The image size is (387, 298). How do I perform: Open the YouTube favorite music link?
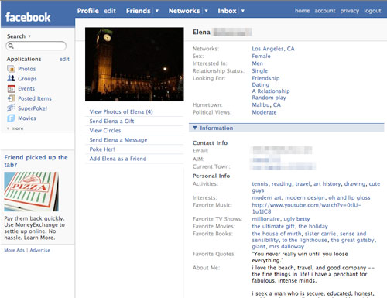pos(307,208)
